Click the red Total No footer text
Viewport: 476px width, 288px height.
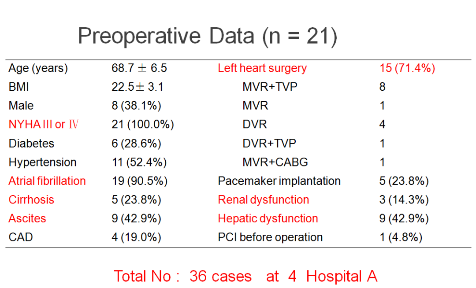[245, 277]
